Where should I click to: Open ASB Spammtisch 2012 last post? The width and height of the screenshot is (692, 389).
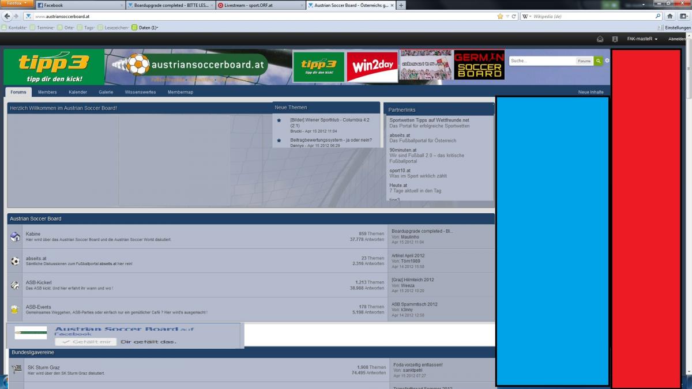[x=415, y=304]
